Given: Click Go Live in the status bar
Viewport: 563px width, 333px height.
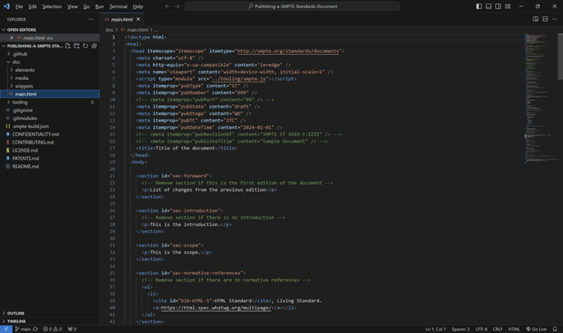Looking at the screenshot, I should click(537, 329).
